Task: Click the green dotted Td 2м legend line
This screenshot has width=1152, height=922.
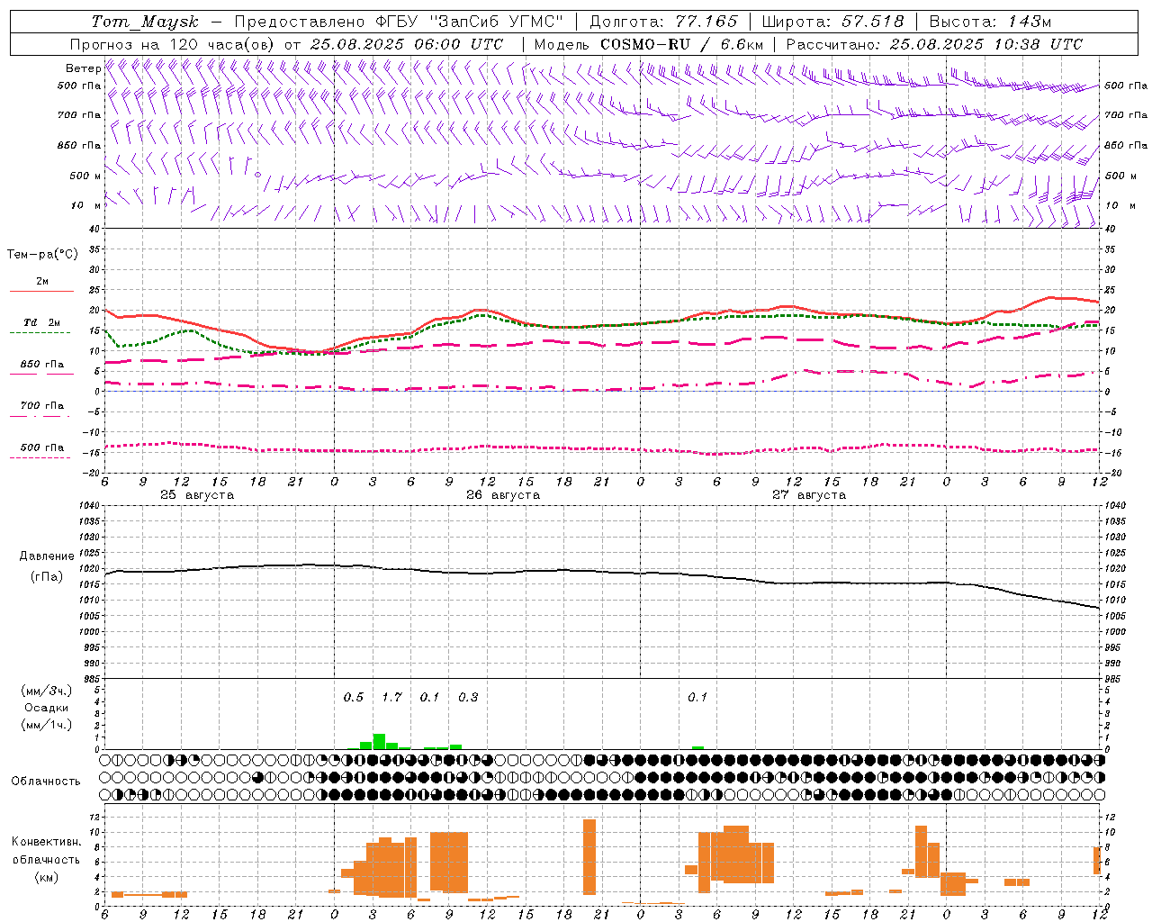Action: 40,333
